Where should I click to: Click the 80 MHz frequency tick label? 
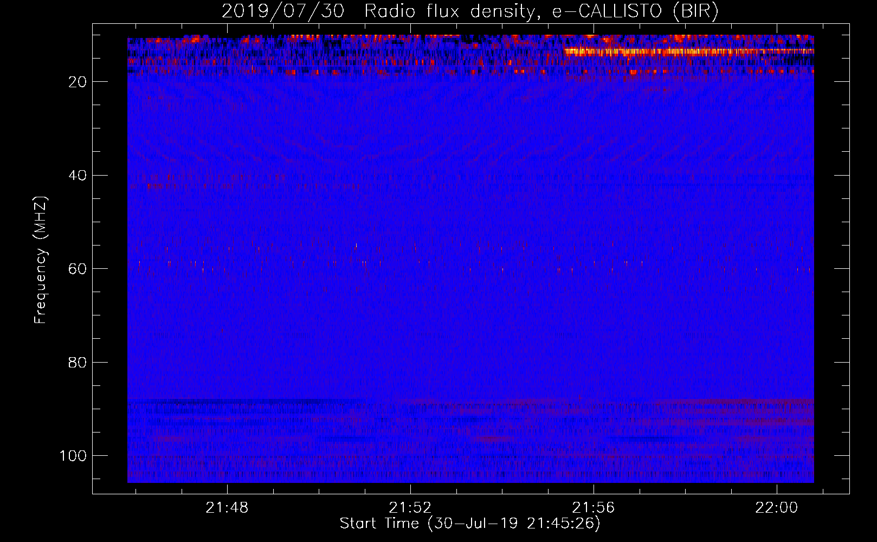click(x=78, y=363)
